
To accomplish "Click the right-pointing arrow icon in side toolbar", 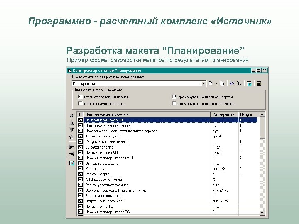I will pyautogui.click(x=71, y=147).
